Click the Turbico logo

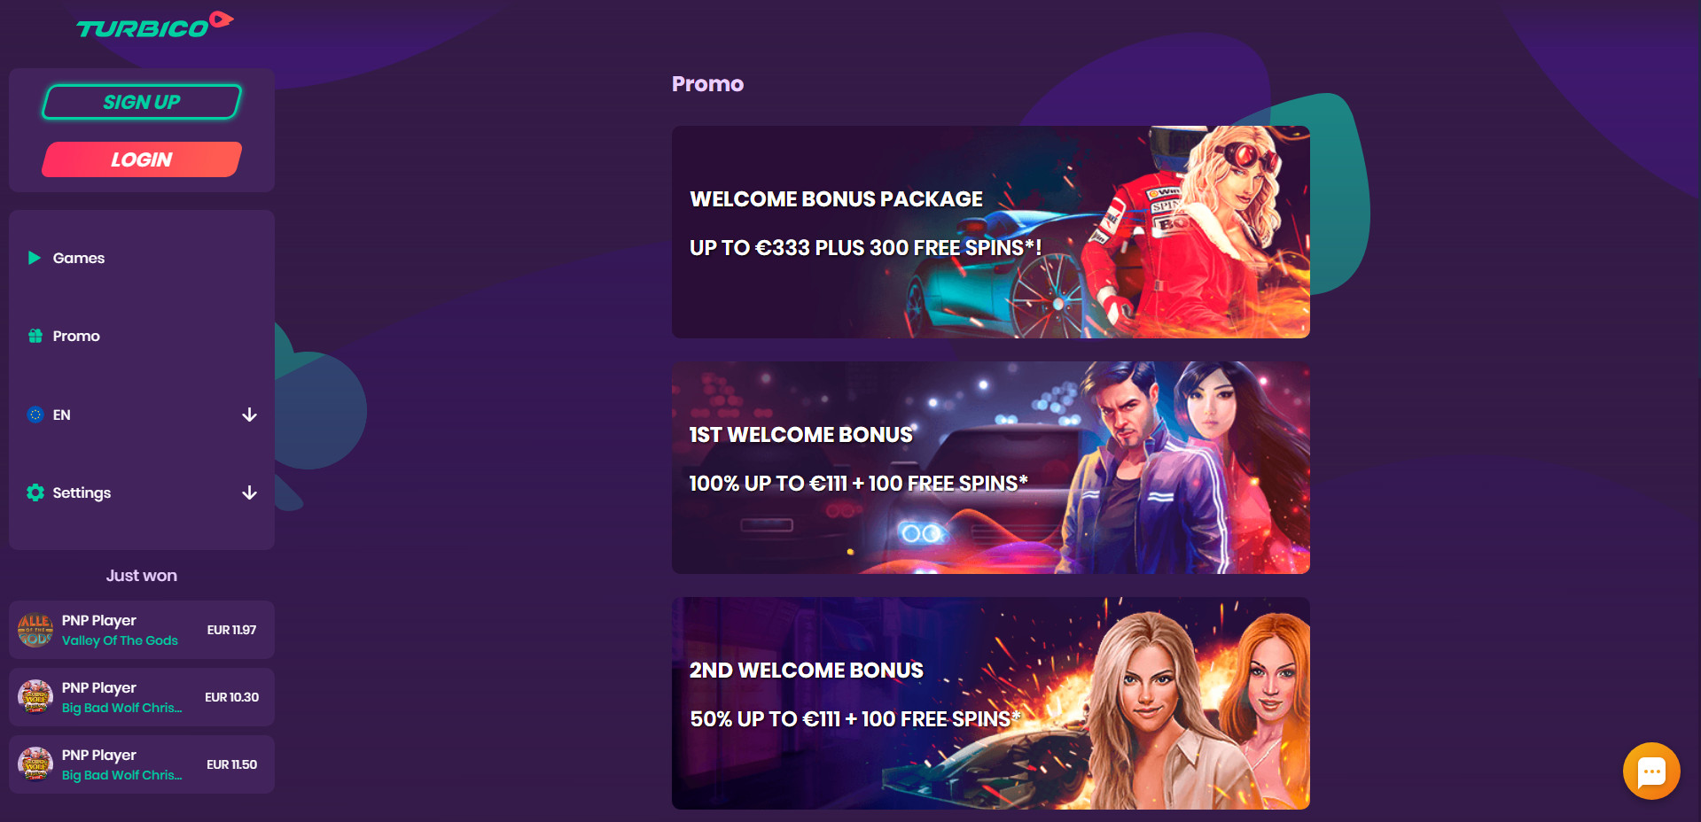pyautogui.click(x=154, y=25)
